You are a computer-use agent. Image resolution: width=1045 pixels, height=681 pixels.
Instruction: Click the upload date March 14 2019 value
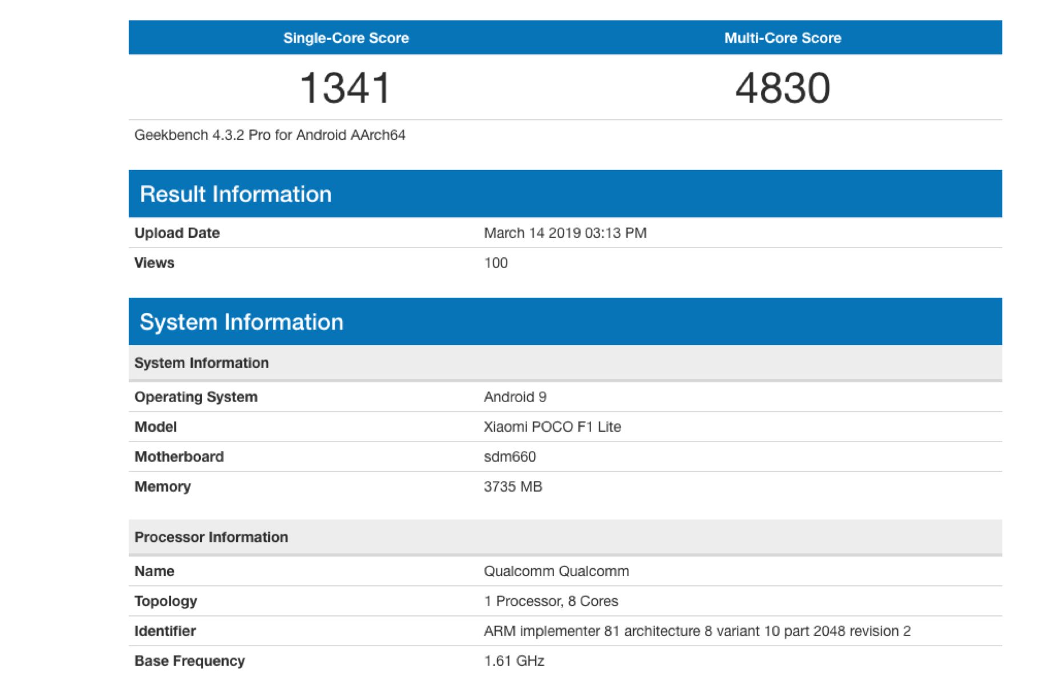[x=565, y=233]
